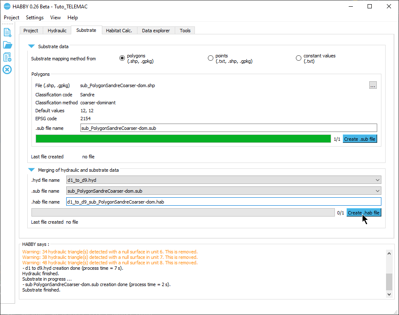Collapse the Substrate data section

(x=31, y=46)
